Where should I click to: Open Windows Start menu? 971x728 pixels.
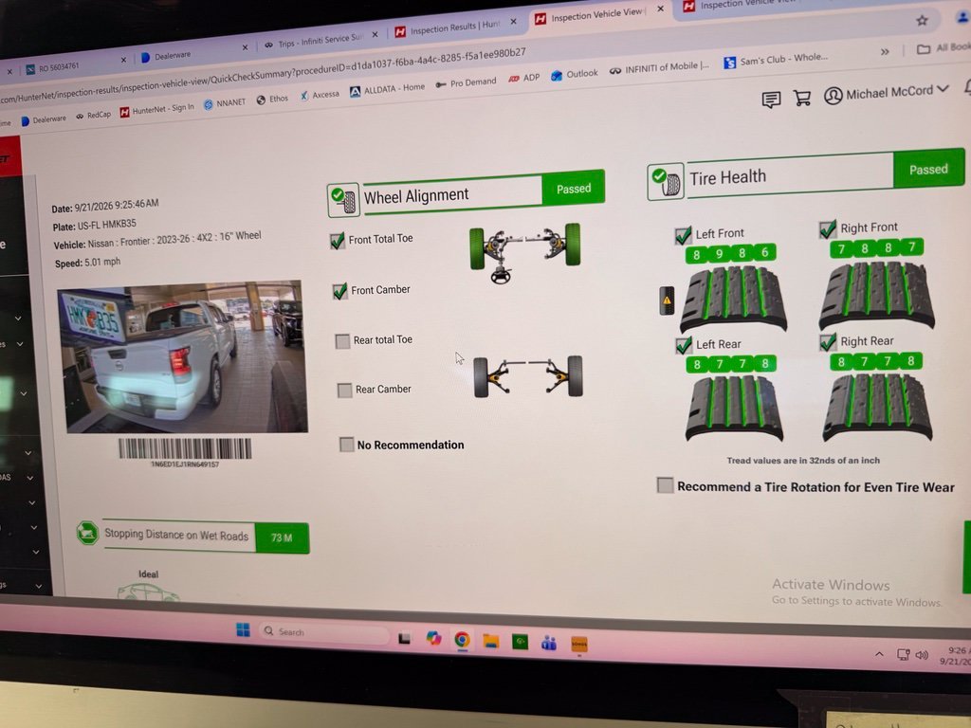[x=243, y=629]
